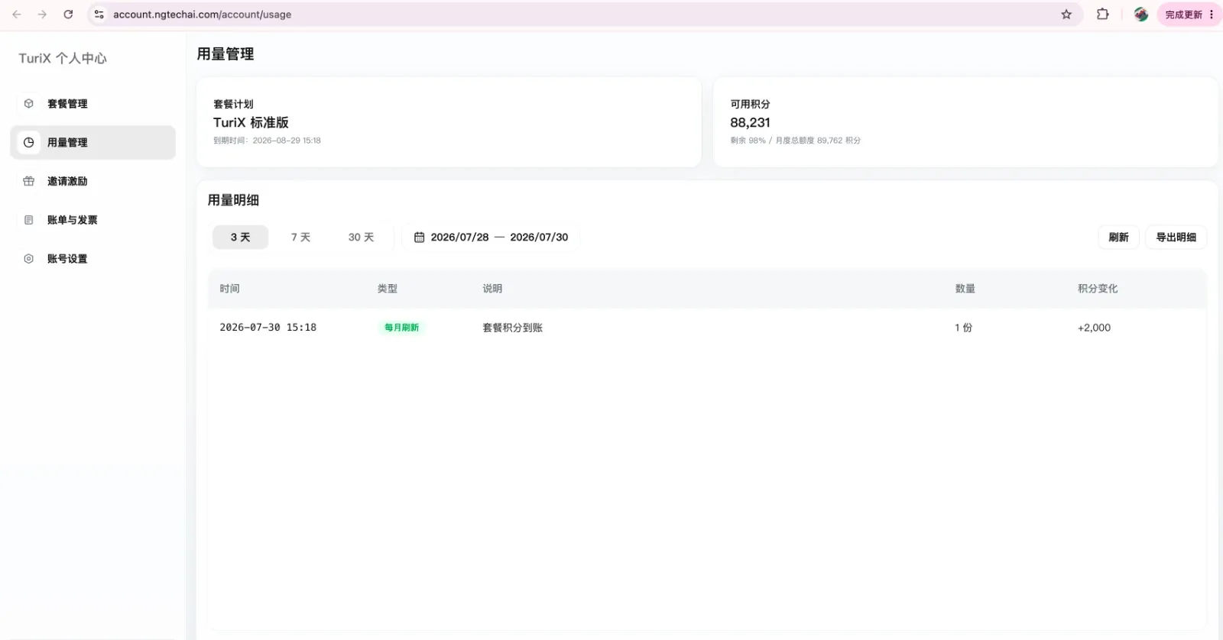
Task: Open site information icon in address bar
Action: 99,15
